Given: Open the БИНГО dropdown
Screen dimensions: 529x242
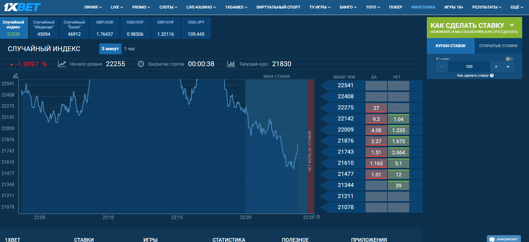Looking at the screenshot, I should (x=348, y=7).
